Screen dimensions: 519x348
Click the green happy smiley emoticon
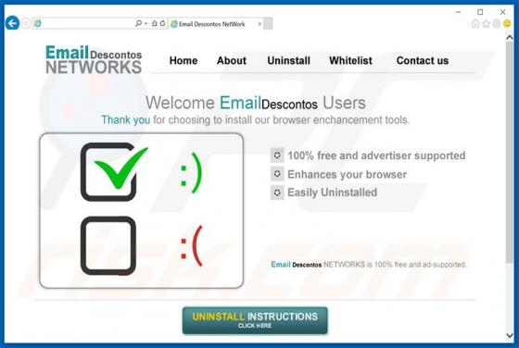(191, 173)
